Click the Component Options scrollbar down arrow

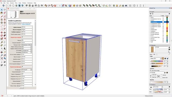pos(35,84)
